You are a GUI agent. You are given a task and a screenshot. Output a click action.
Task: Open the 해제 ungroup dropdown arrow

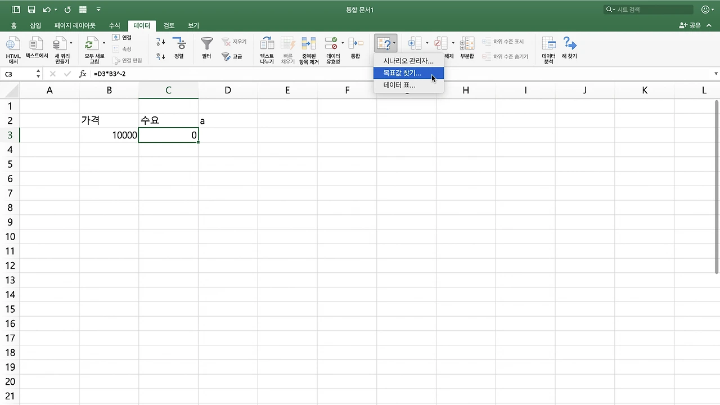click(x=453, y=43)
